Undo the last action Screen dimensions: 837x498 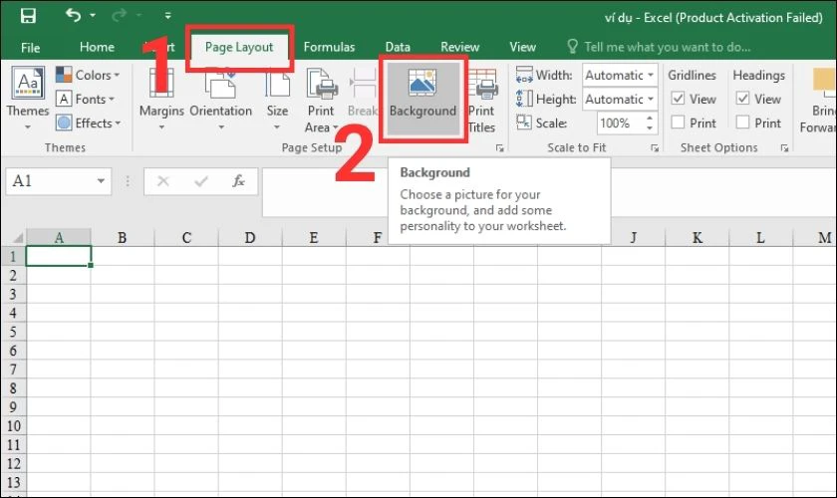tap(73, 16)
